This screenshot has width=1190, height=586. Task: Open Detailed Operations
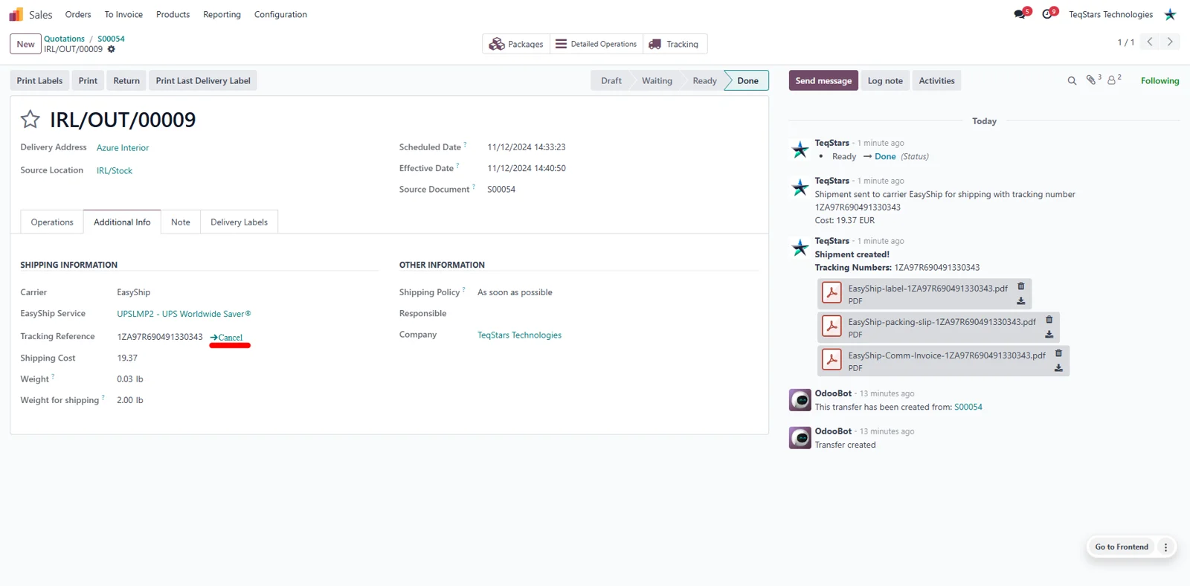point(596,44)
